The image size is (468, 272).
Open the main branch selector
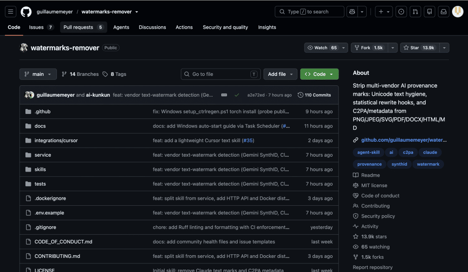click(x=38, y=74)
